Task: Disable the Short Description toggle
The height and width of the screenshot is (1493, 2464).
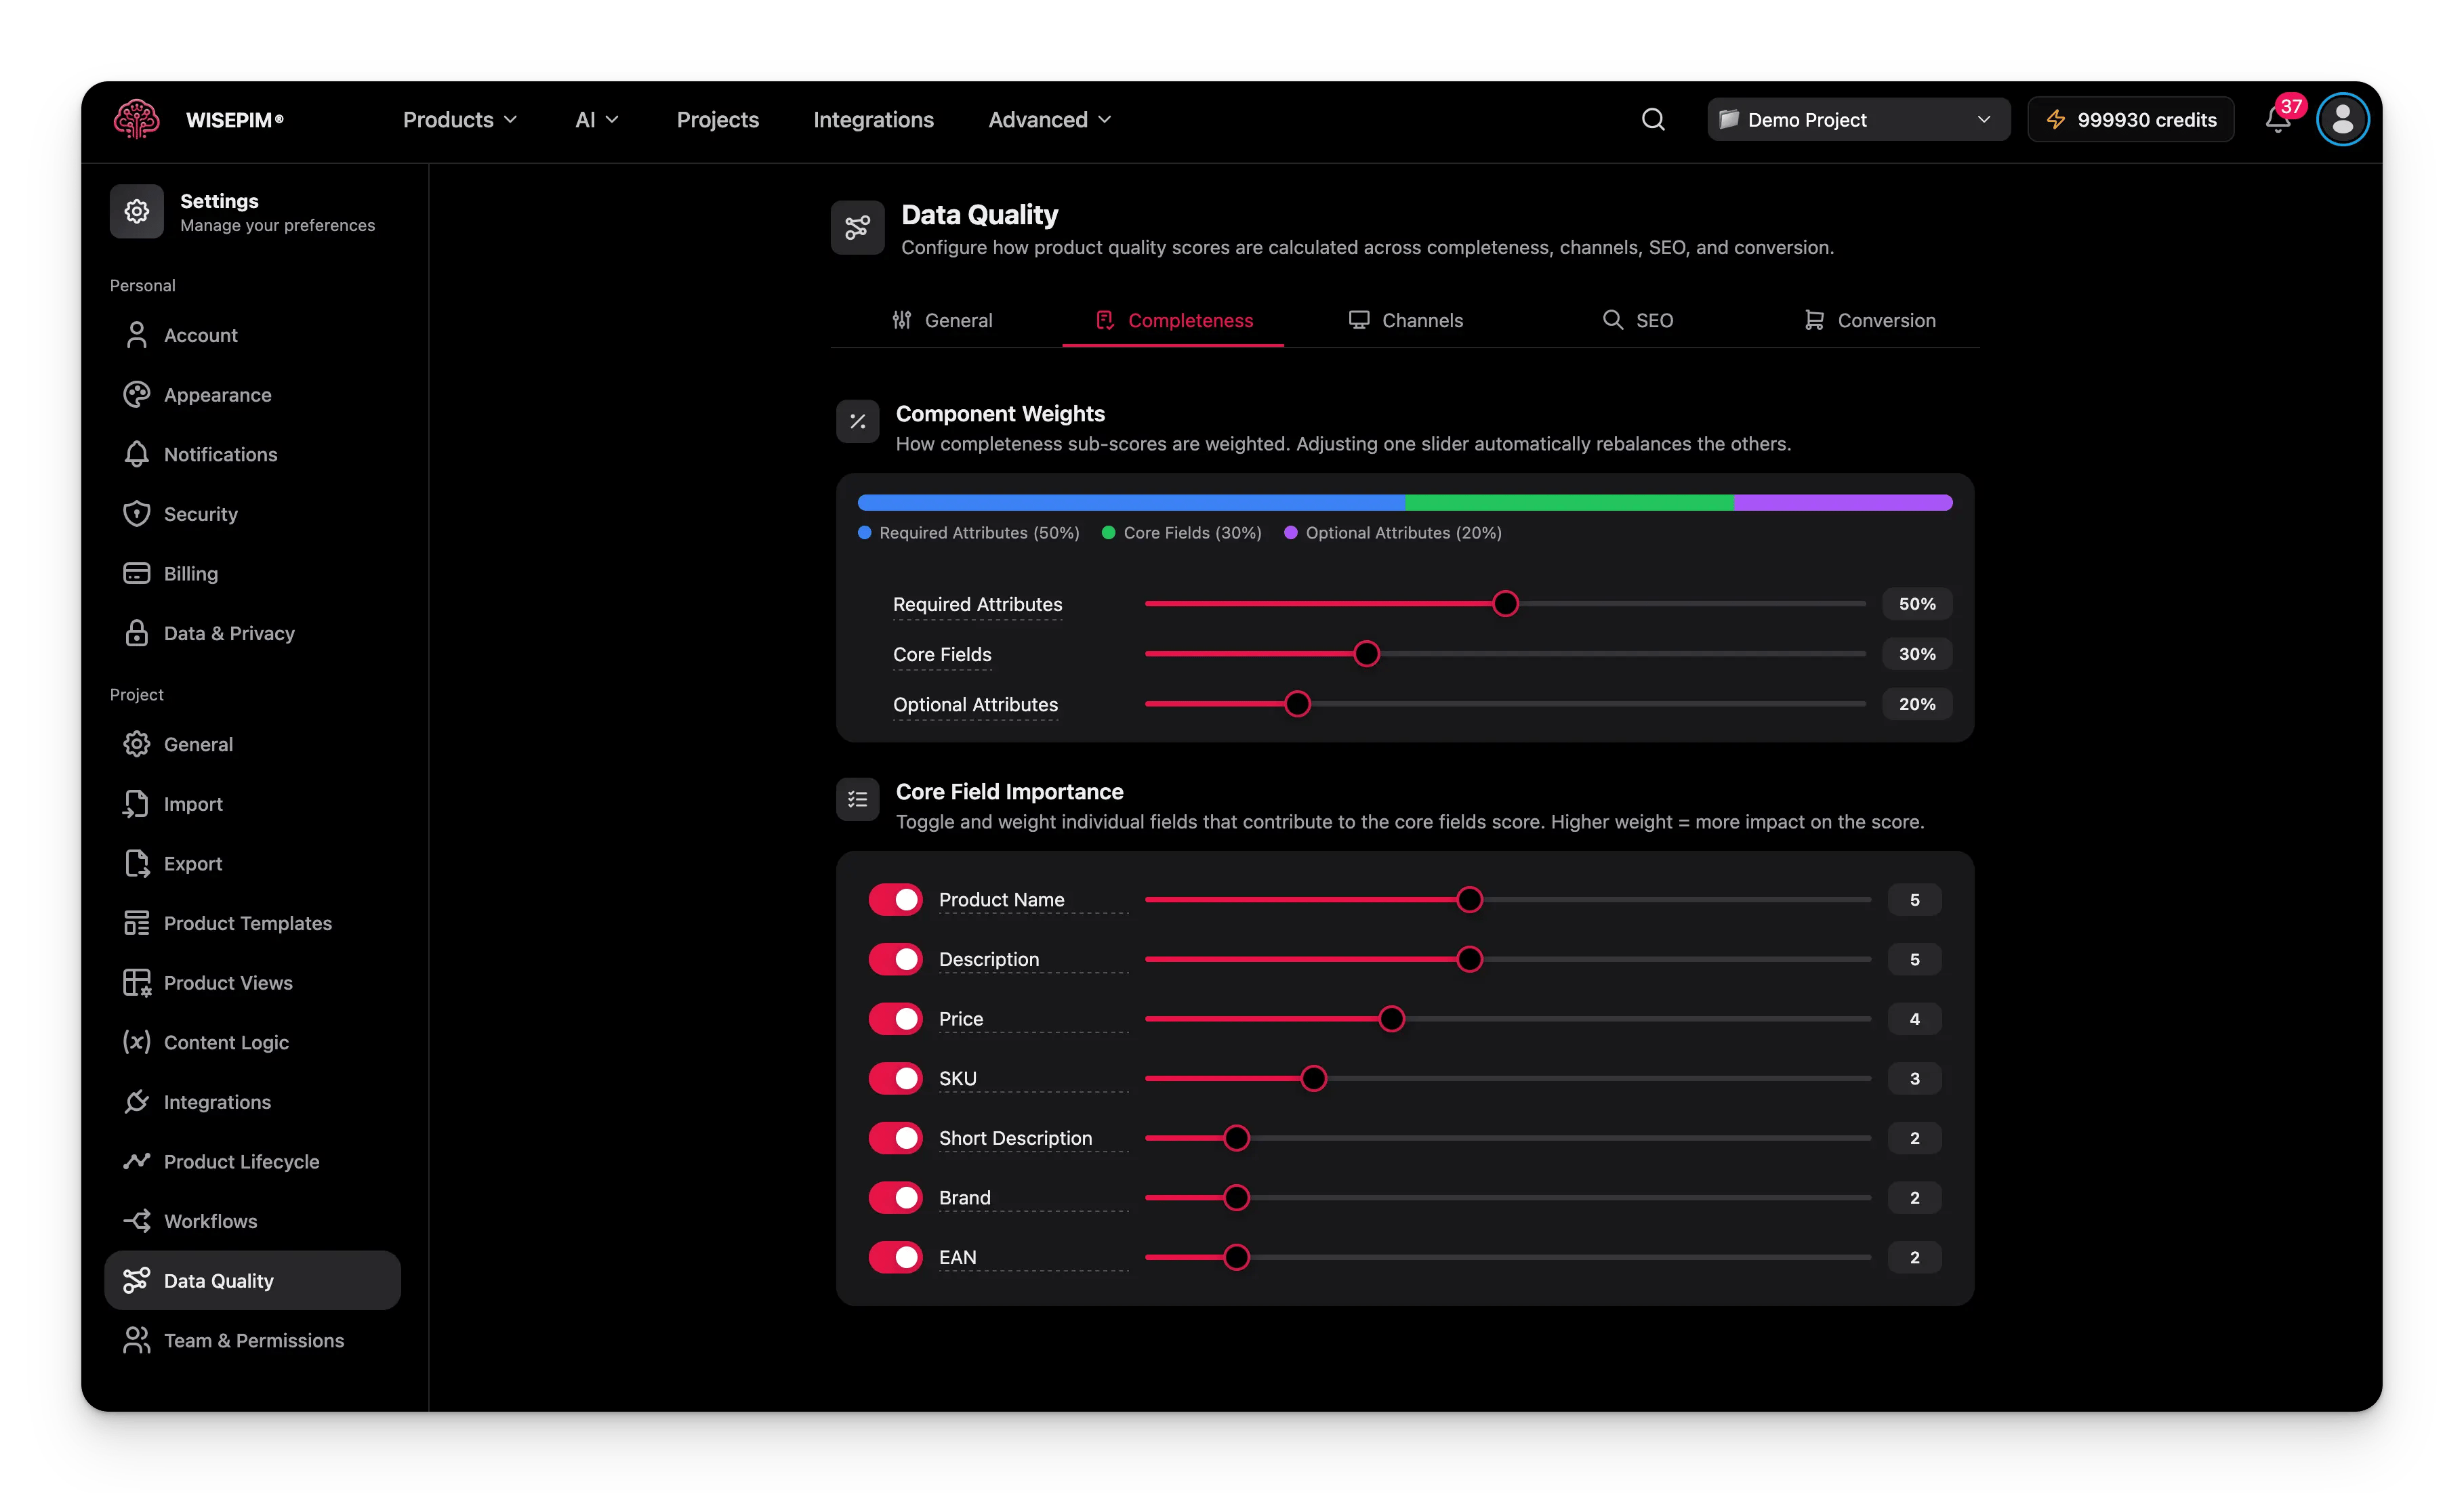Action: coord(895,1138)
